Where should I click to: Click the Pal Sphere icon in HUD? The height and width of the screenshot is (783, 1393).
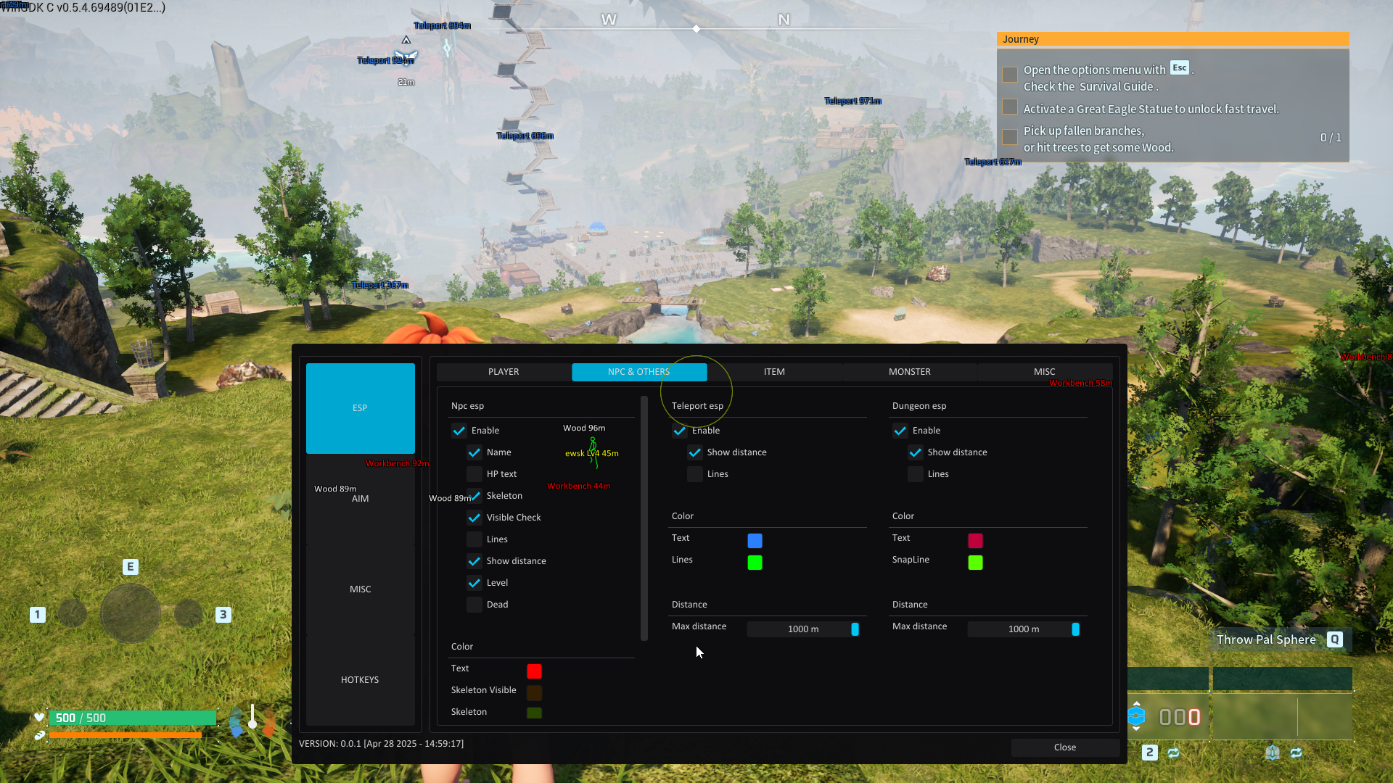(1136, 716)
